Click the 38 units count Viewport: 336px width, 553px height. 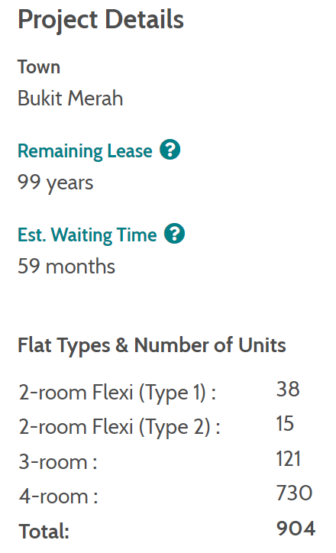click(x=288, y=390)
